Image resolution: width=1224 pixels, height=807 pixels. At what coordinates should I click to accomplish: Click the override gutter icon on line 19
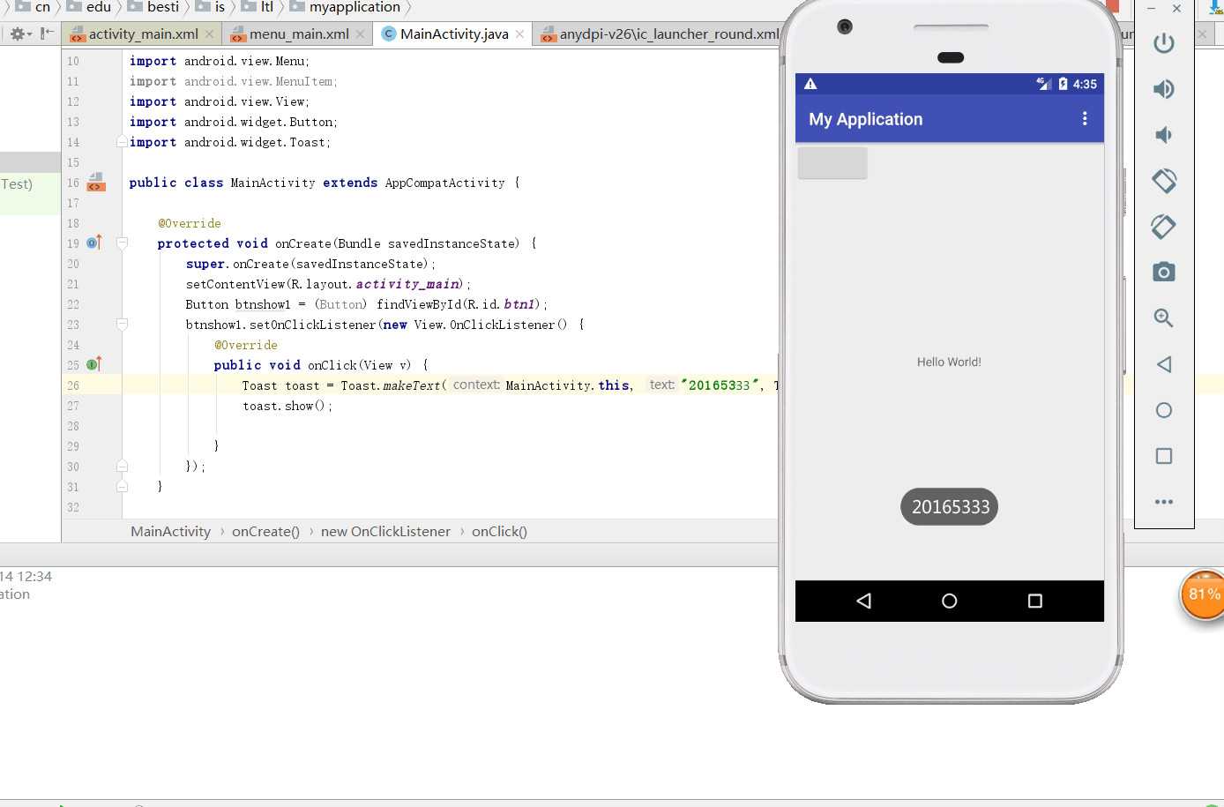tap(94, 243)
